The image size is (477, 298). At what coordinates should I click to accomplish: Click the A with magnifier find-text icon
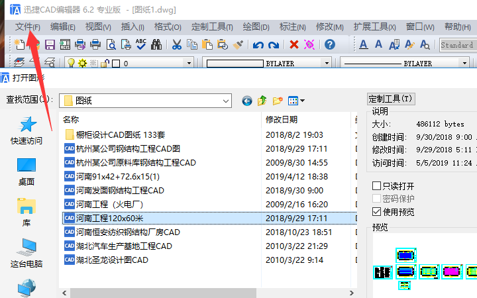(425, 45)
